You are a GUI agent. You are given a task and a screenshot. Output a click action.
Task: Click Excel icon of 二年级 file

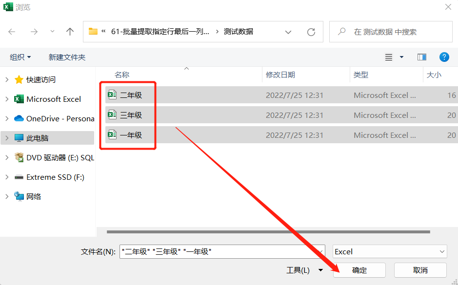point(112,95)
